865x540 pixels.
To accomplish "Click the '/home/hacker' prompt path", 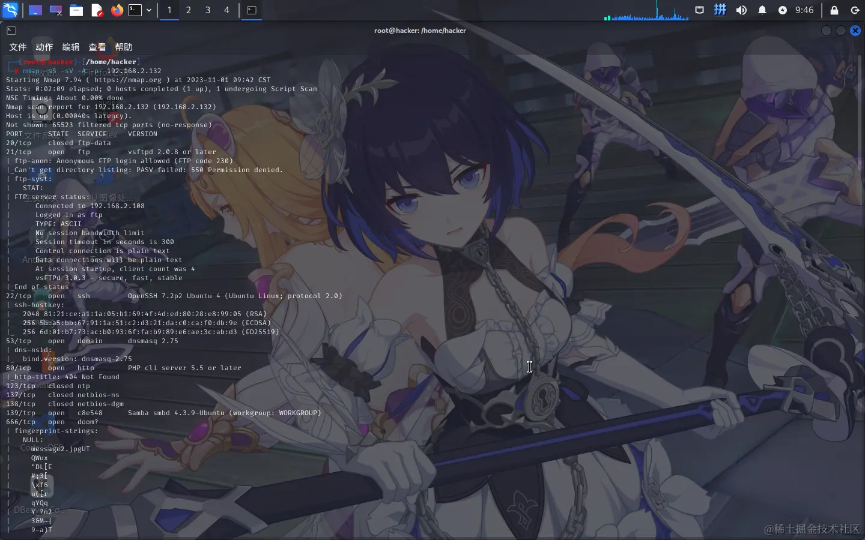I will click(111, 62).
